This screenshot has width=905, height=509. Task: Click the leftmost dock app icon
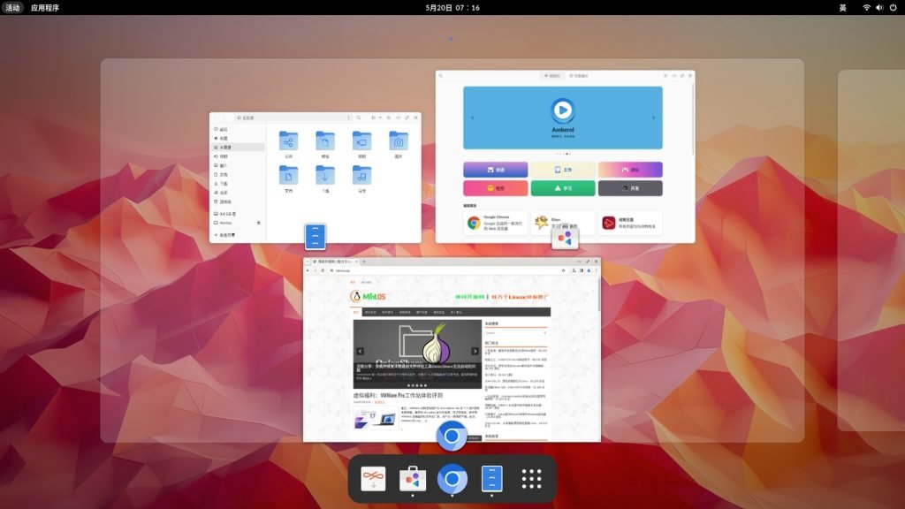pyautogui.click(x=373, y=479)
